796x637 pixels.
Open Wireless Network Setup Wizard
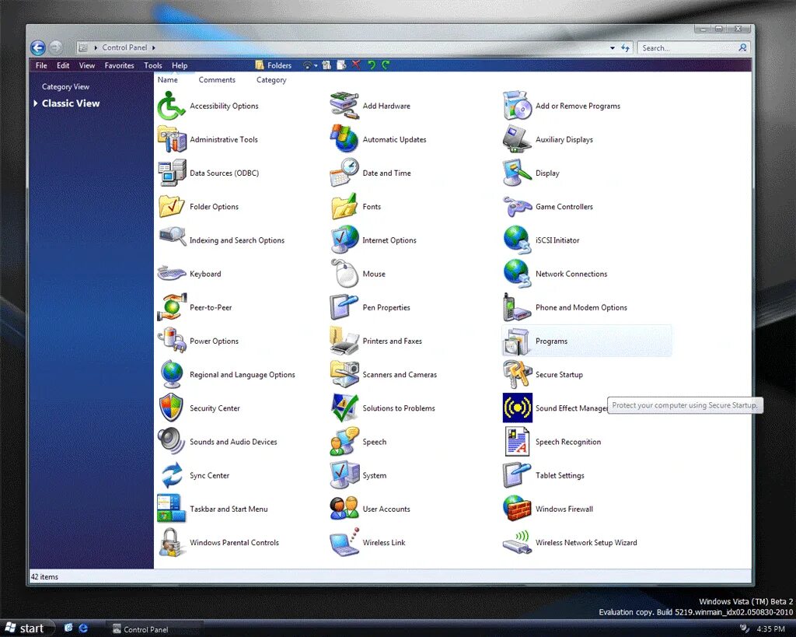[x=570, y=541]
